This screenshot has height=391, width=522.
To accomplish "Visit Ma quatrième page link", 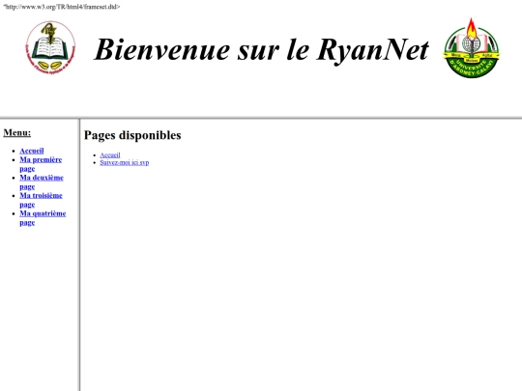I will [x=43, y=218].
